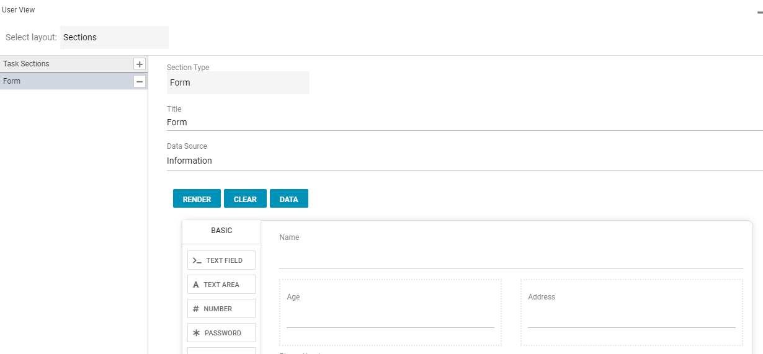
Task: Click the Task Sections header
Action: 74,64
